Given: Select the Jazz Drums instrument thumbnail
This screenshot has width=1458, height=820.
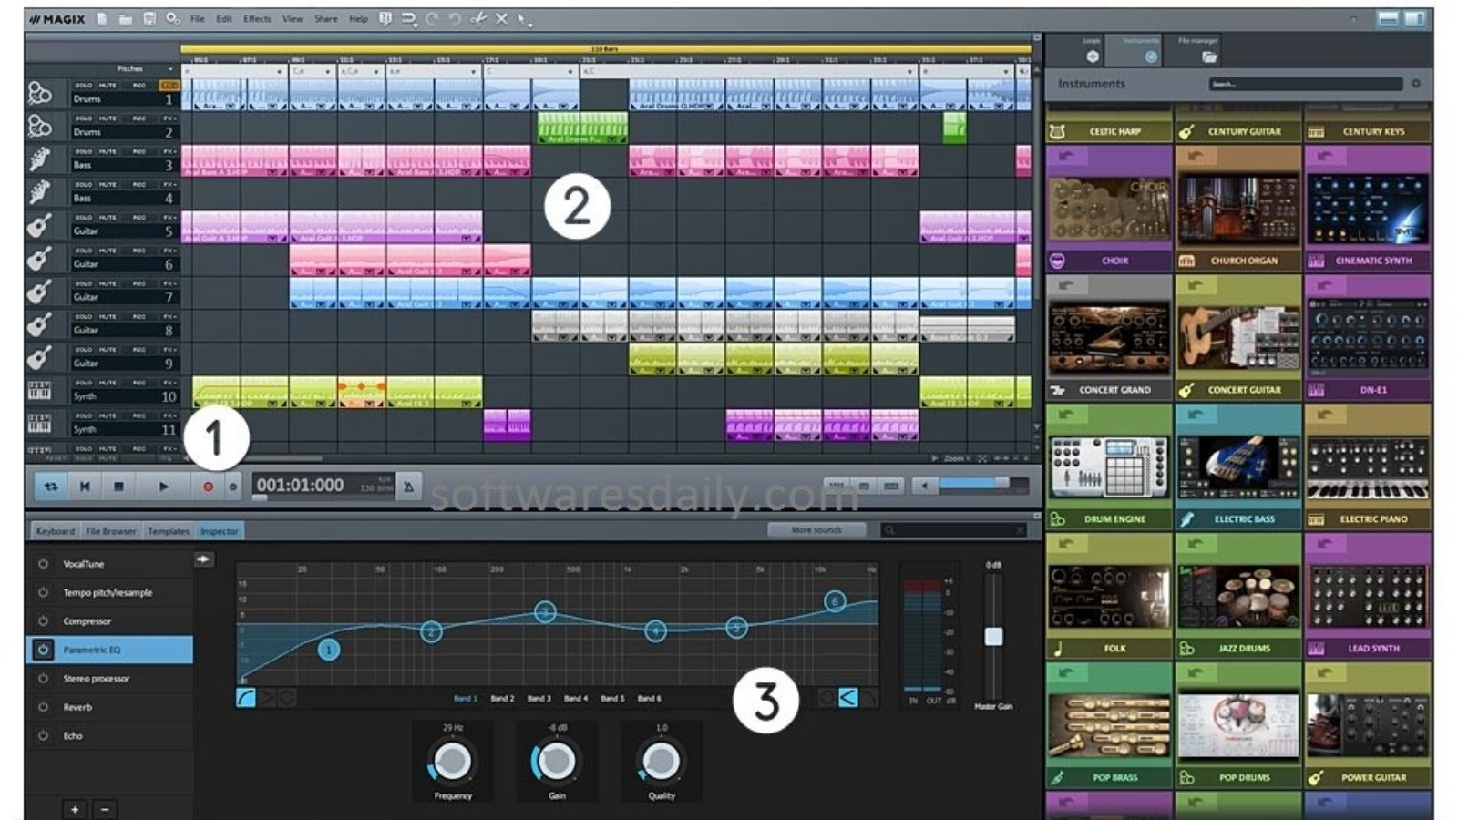Looking at the screenshot, I should [x=1238, y=597].
